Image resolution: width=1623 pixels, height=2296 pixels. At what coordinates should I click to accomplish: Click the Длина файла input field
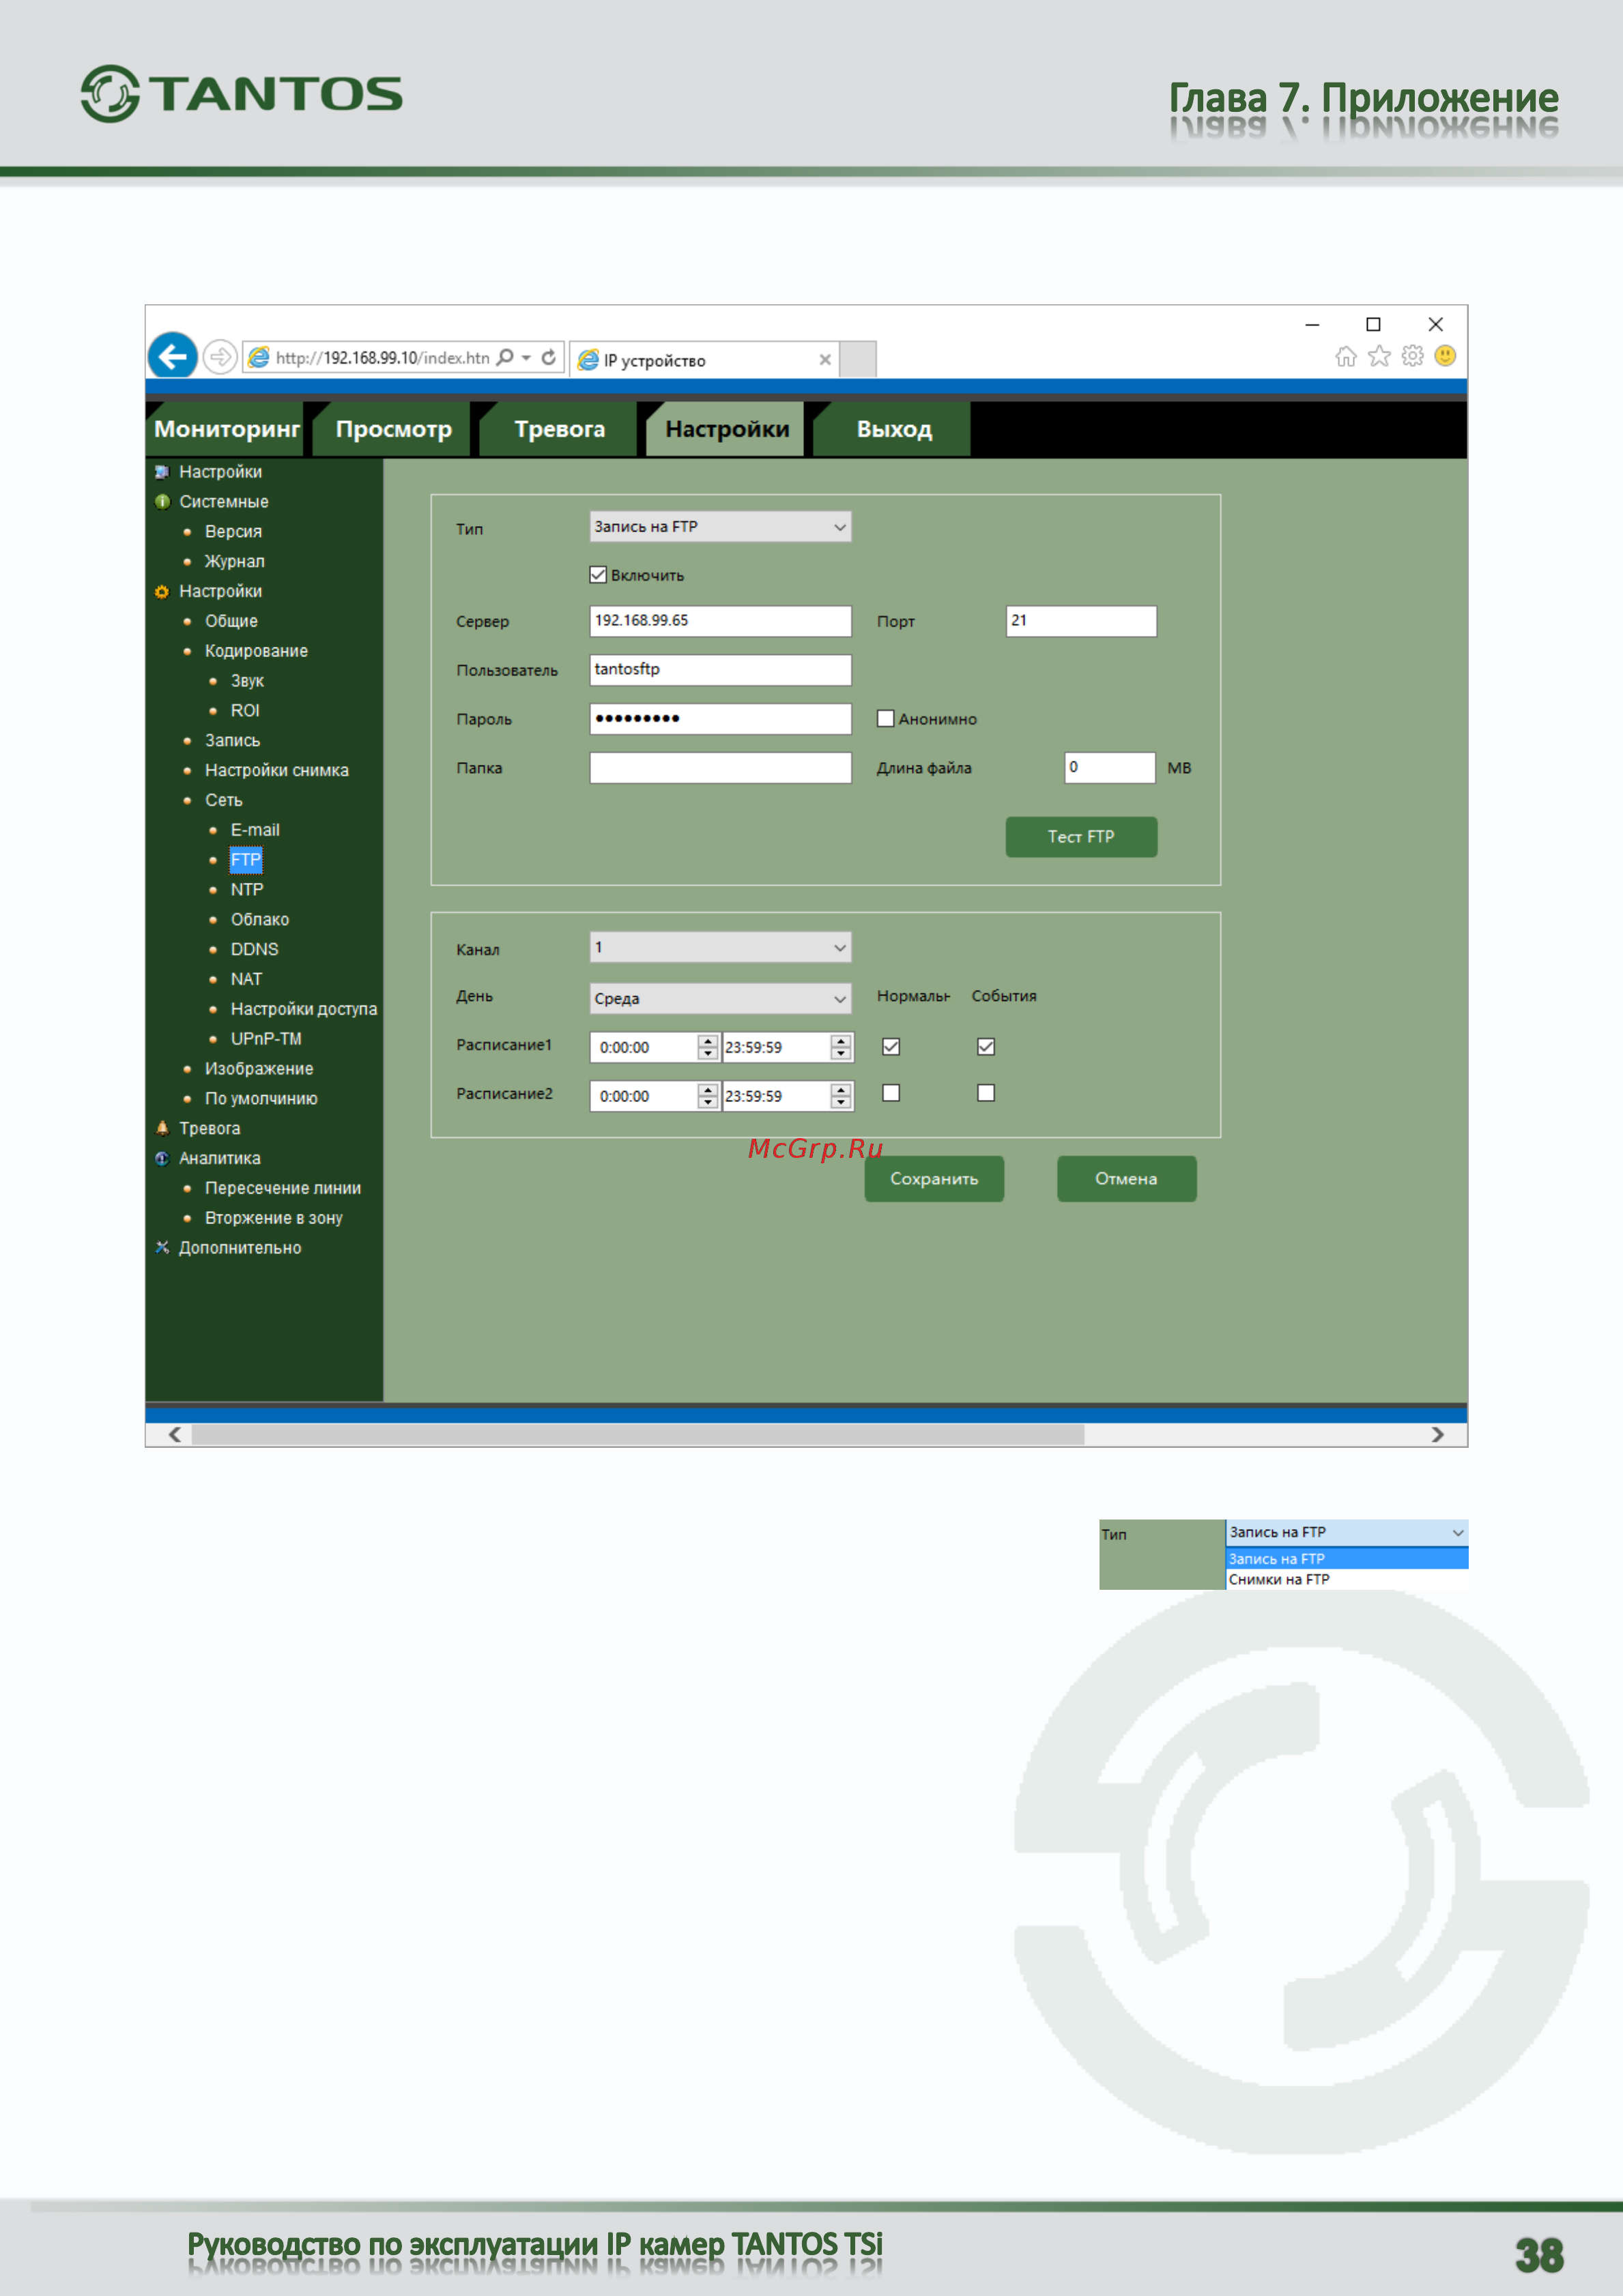point(1110,768)
